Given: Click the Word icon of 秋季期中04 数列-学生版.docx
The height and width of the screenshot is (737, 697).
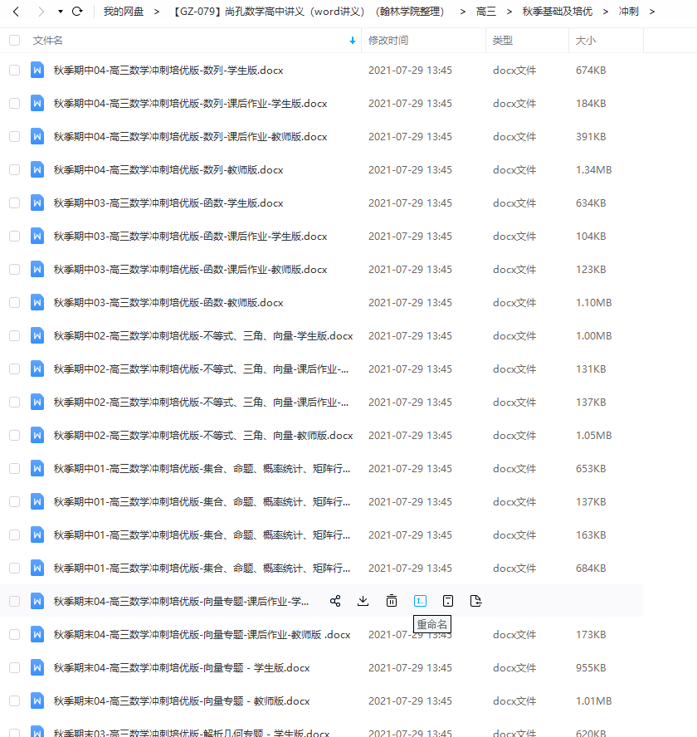Looking at the screenshot, I should coord(37,70).
